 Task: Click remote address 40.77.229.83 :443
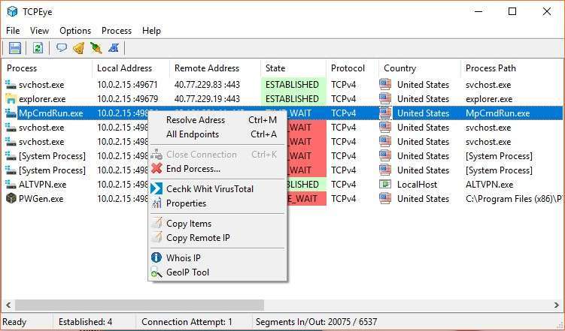pos(207,85)
